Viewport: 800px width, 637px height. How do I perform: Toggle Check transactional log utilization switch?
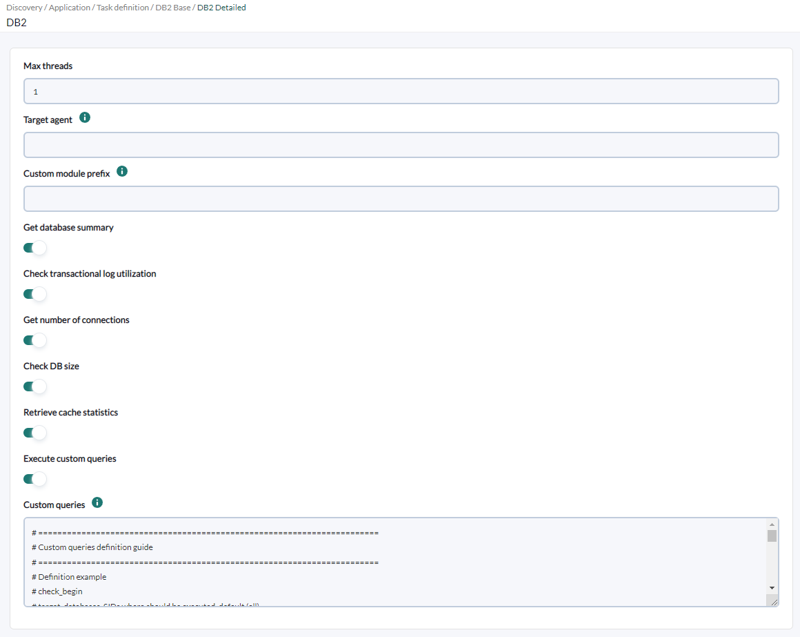(x=34, y=294)
